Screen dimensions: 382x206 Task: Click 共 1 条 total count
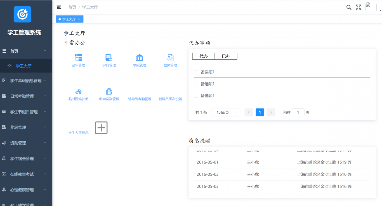pyautogui.click(x=201, y=113)
